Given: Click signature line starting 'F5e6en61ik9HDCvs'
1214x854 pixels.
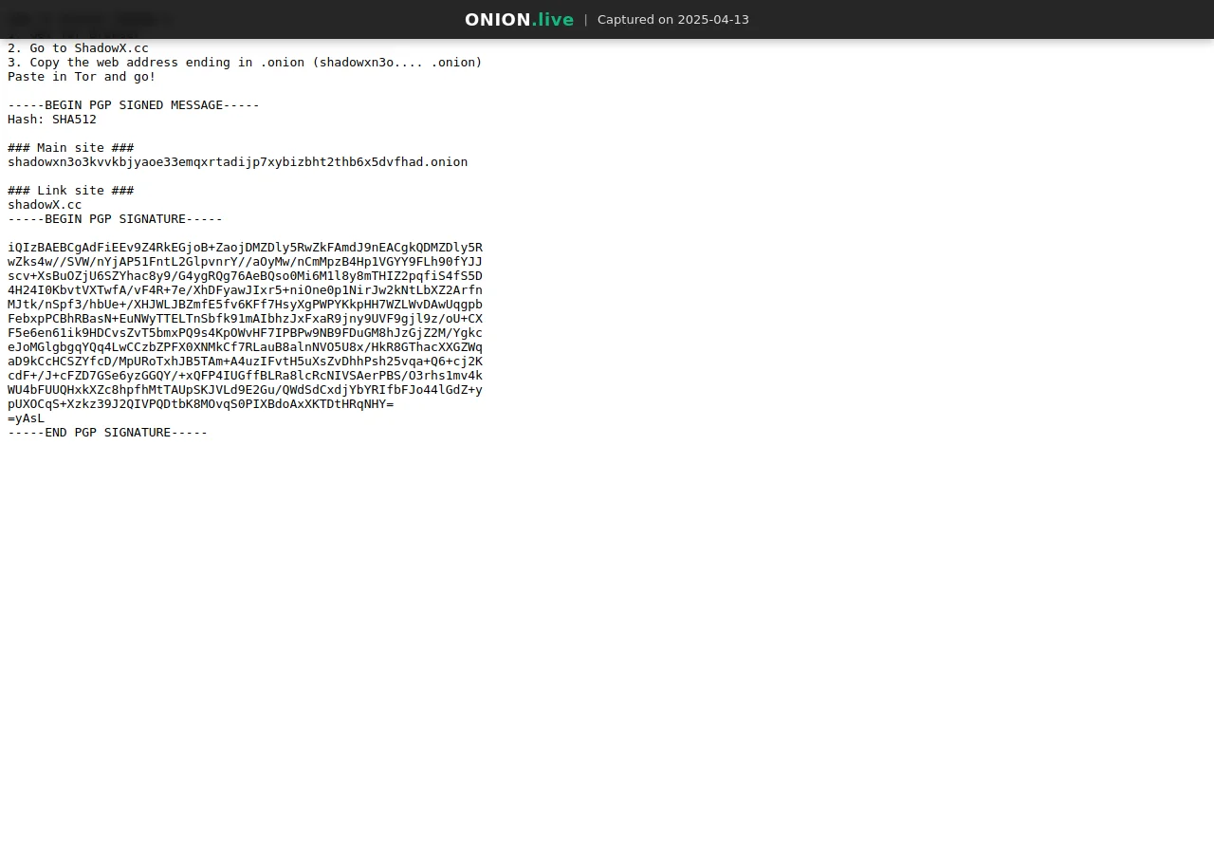Looking at the screenshot, I should point(245,332).
